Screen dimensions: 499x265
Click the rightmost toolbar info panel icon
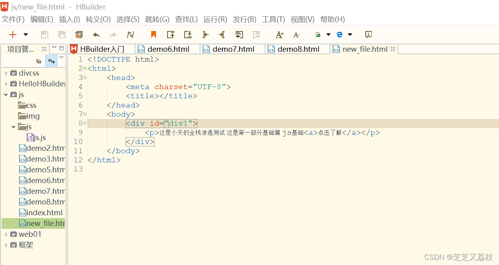(x=369, y=35)
